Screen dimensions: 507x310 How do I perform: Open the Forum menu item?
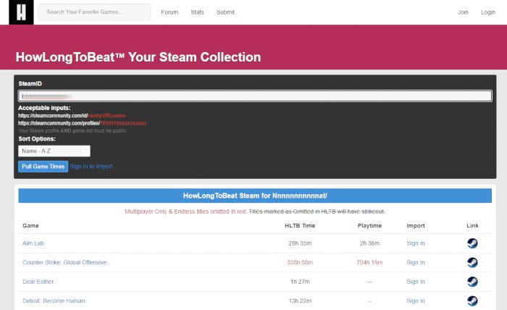click(169, 12)
